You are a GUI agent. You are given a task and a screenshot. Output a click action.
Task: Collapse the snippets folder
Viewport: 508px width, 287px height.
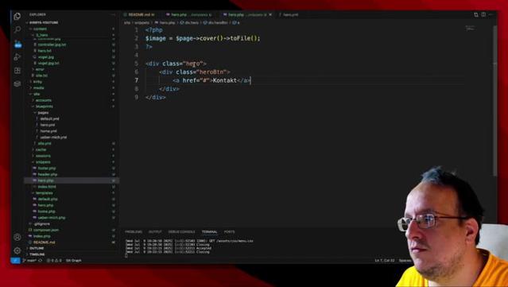(x=43, y=162)
